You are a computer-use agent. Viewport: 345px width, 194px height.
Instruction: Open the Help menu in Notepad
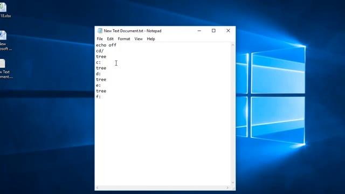pyautogui.click(x=151, y=39)
